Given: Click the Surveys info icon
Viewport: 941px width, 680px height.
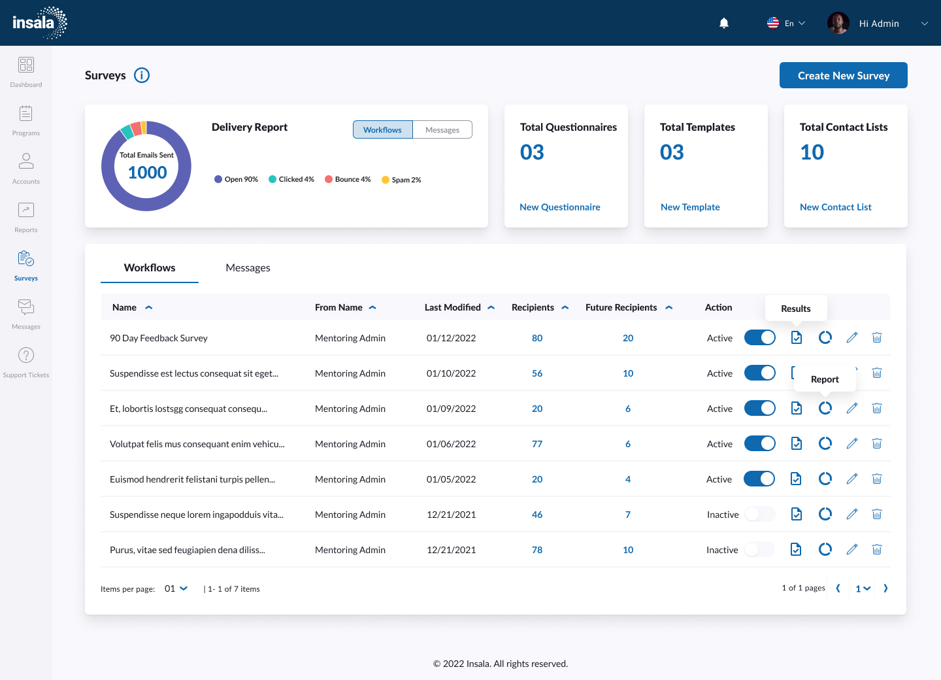Looking at the screenshot, I should coord(142,75).
